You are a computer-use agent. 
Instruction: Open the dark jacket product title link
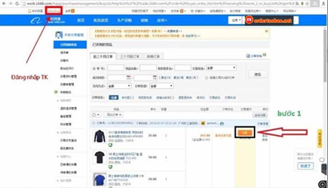pos(126,134)
